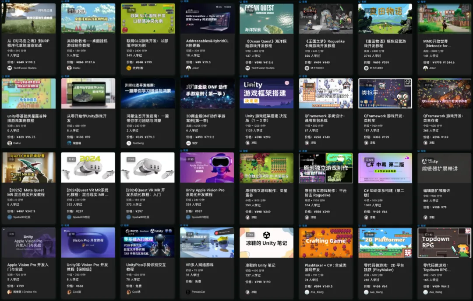Image resolution: width=473 pixels, height=301 pixels.
Task: Click SpatialXR社区 avatar on the 2025 Meta Quest card
Action: [x=10, y=217]
